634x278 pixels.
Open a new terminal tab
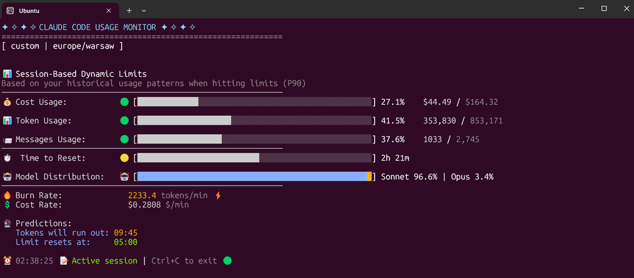pyautogui.click(x=129, y=11)
